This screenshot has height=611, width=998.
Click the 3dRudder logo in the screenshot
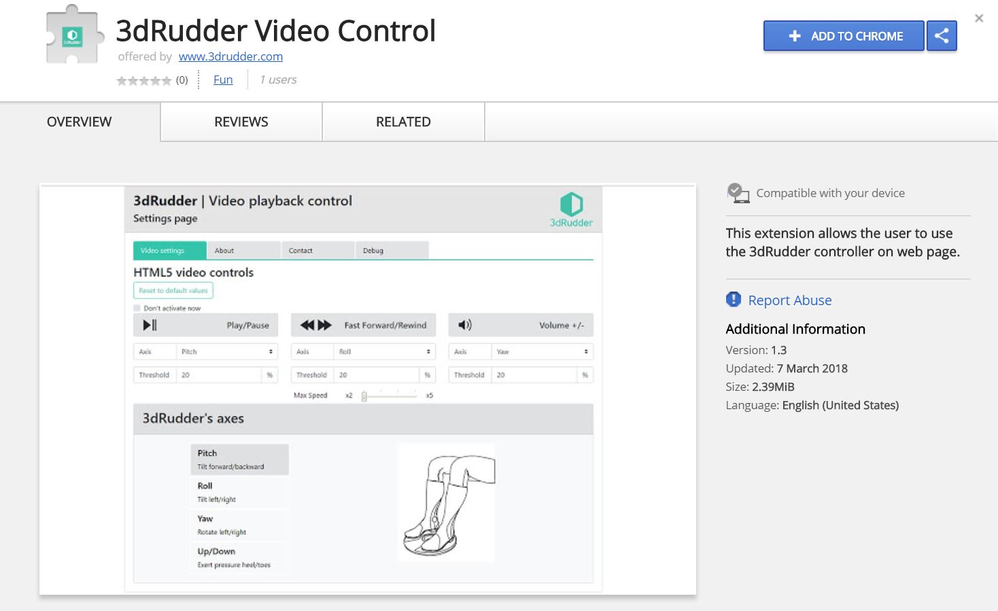coord(571,209)
